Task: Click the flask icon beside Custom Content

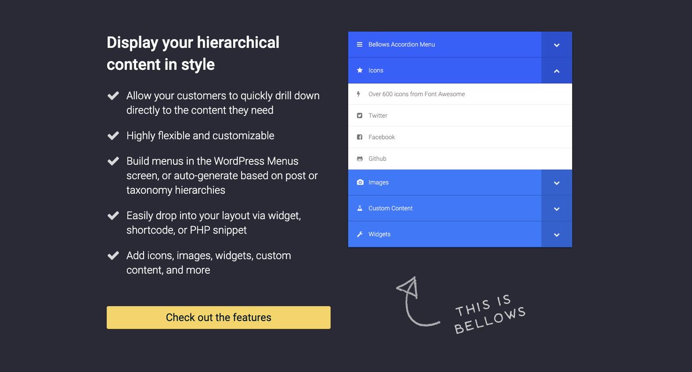Action: (x=360, y=208)
